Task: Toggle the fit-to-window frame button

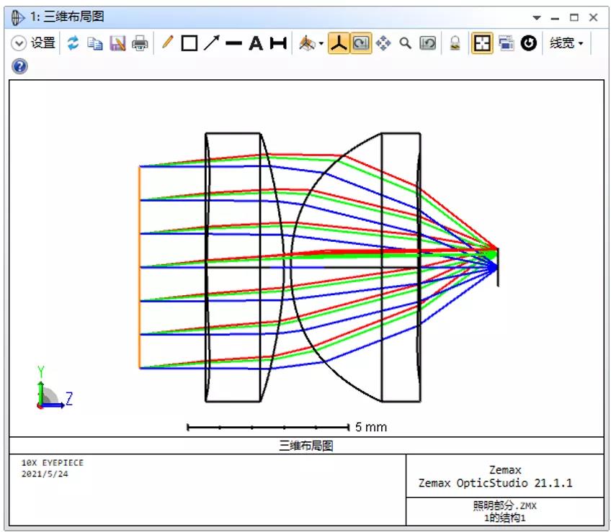Action: (x=482, y=43)
